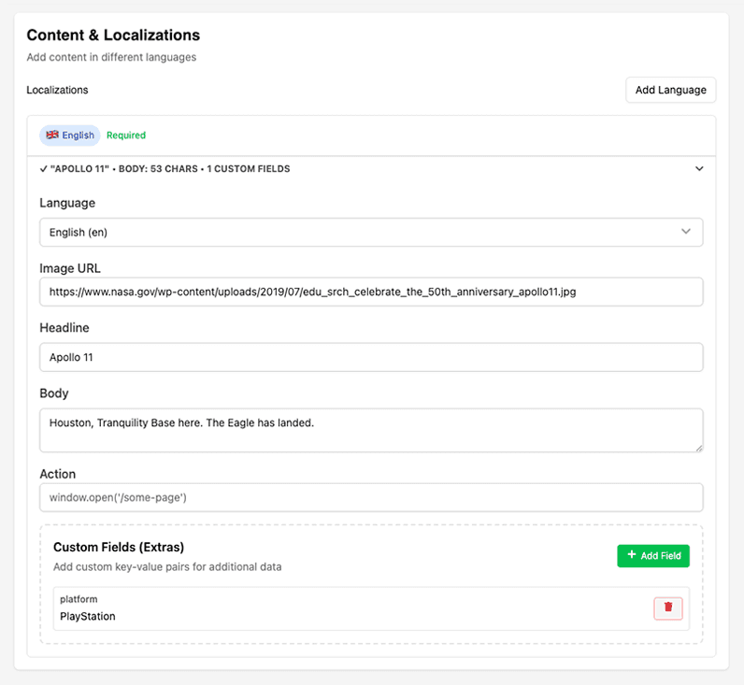Click the Add Language button
This screenshot has height=685, width=744.
coord(670,90)
